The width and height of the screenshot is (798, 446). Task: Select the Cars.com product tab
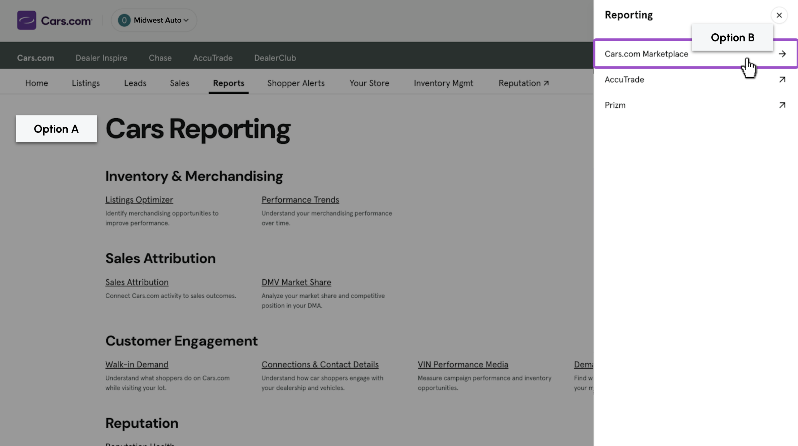point(36,58)
